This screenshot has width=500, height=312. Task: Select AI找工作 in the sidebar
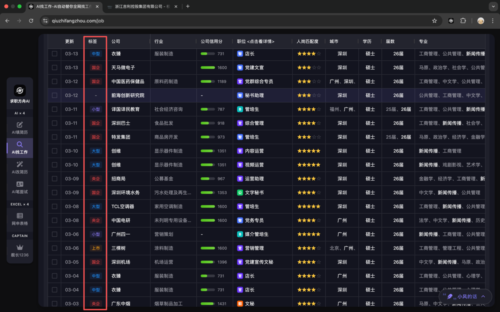tap(20, 147)
